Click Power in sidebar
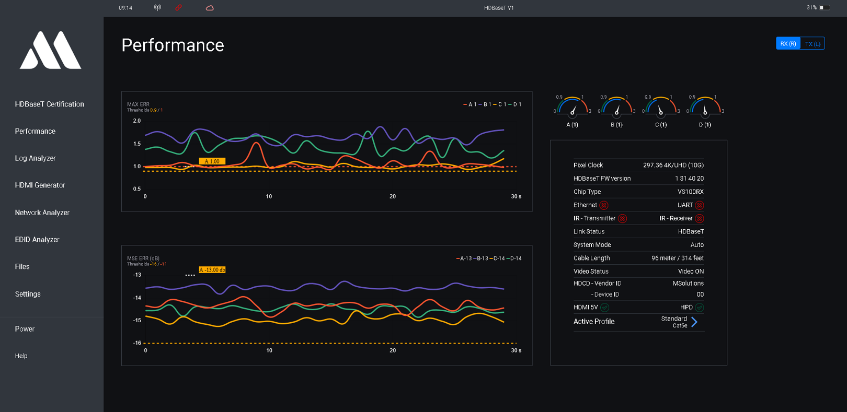The width and height of the screenshot is (847, 412). (25, 329)
